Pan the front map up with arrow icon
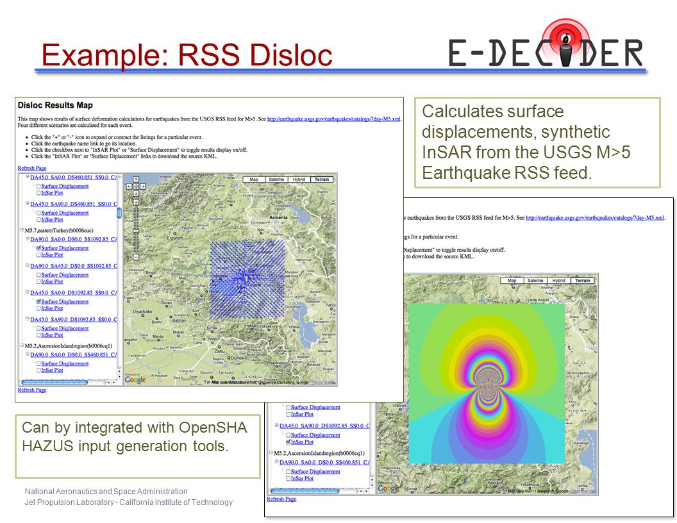Viewport: 677px width, 523px height. [136, 179]
